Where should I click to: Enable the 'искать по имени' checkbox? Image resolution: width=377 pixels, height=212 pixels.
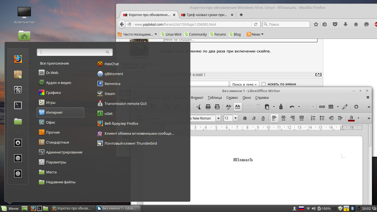pyautogui.click(x=264, y=84)
